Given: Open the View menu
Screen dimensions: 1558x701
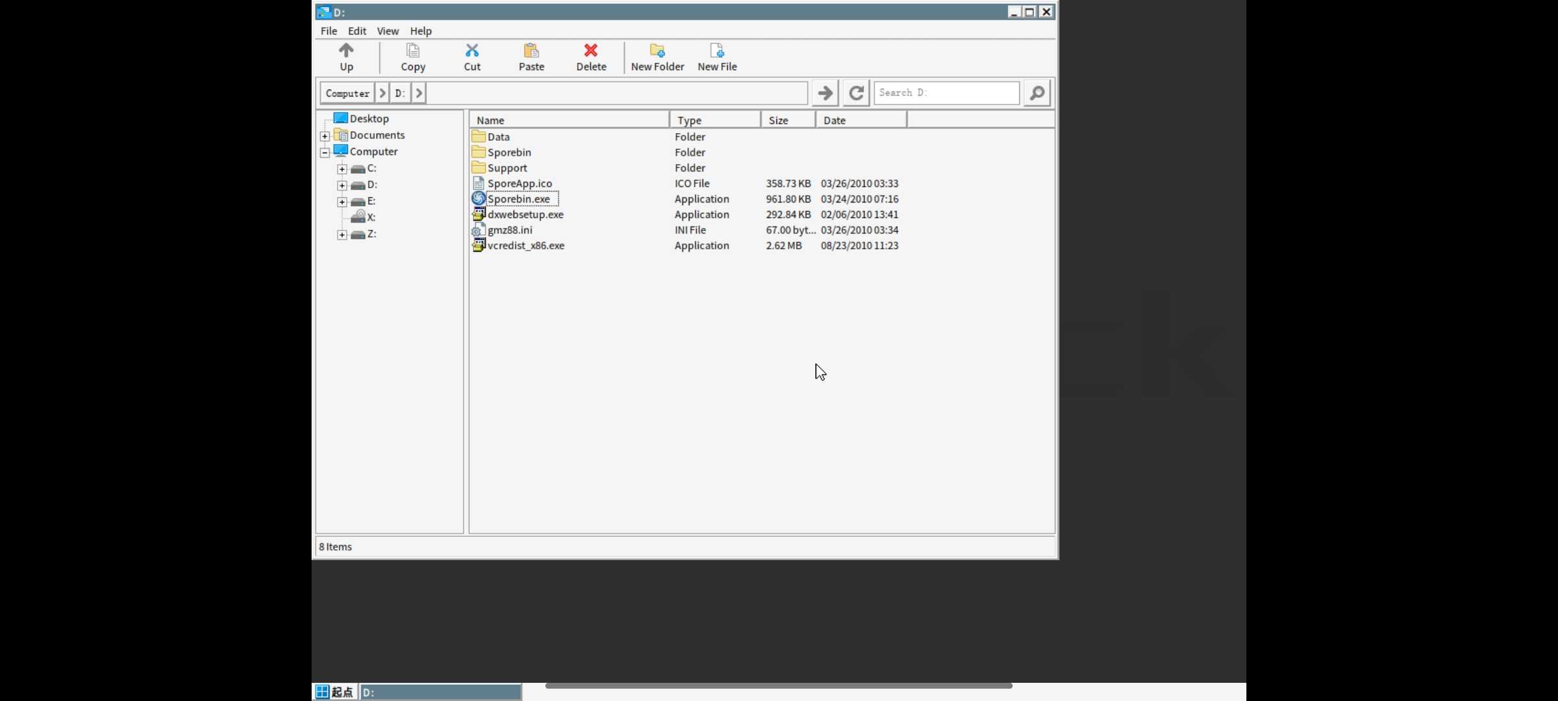Looking at the screenshot, I should tap(388, 31).
